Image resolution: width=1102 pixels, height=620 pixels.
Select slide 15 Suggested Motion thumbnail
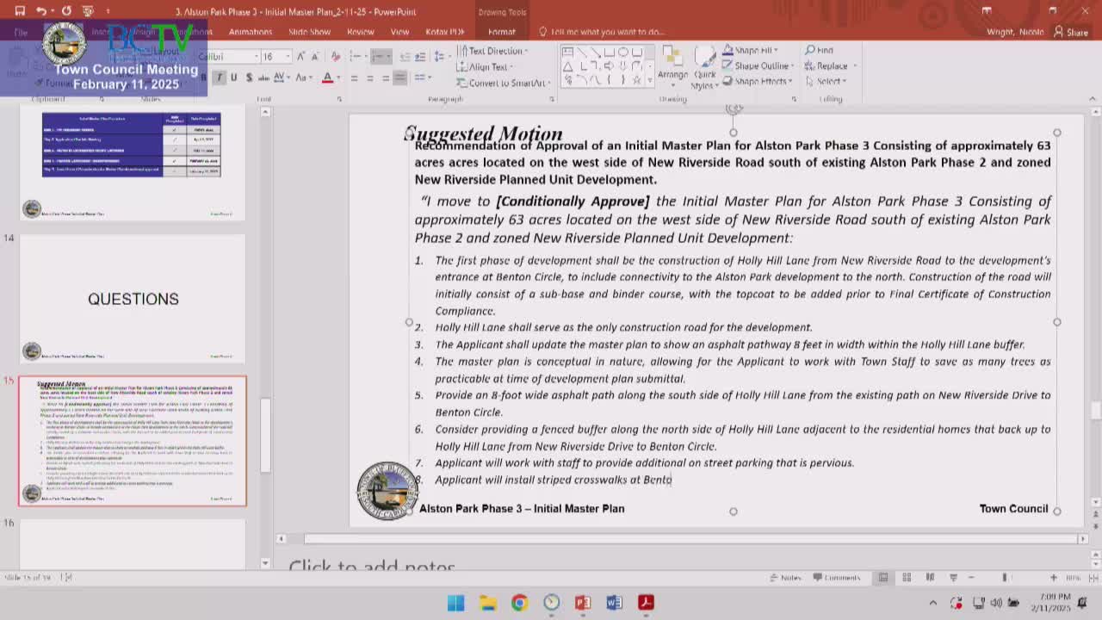click(133, 441)
